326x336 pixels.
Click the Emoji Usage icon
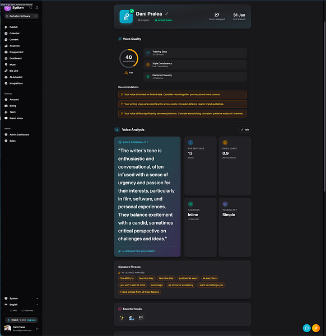225,142
